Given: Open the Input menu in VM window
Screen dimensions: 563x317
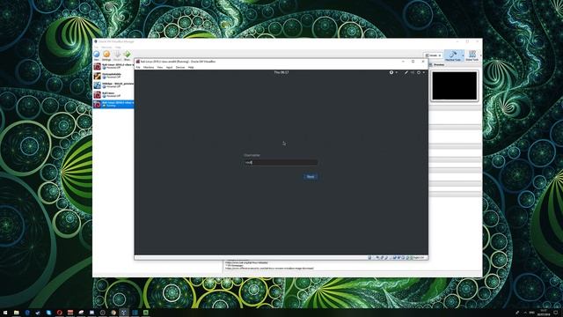Looking at the screenshot, I should [169, 67].
